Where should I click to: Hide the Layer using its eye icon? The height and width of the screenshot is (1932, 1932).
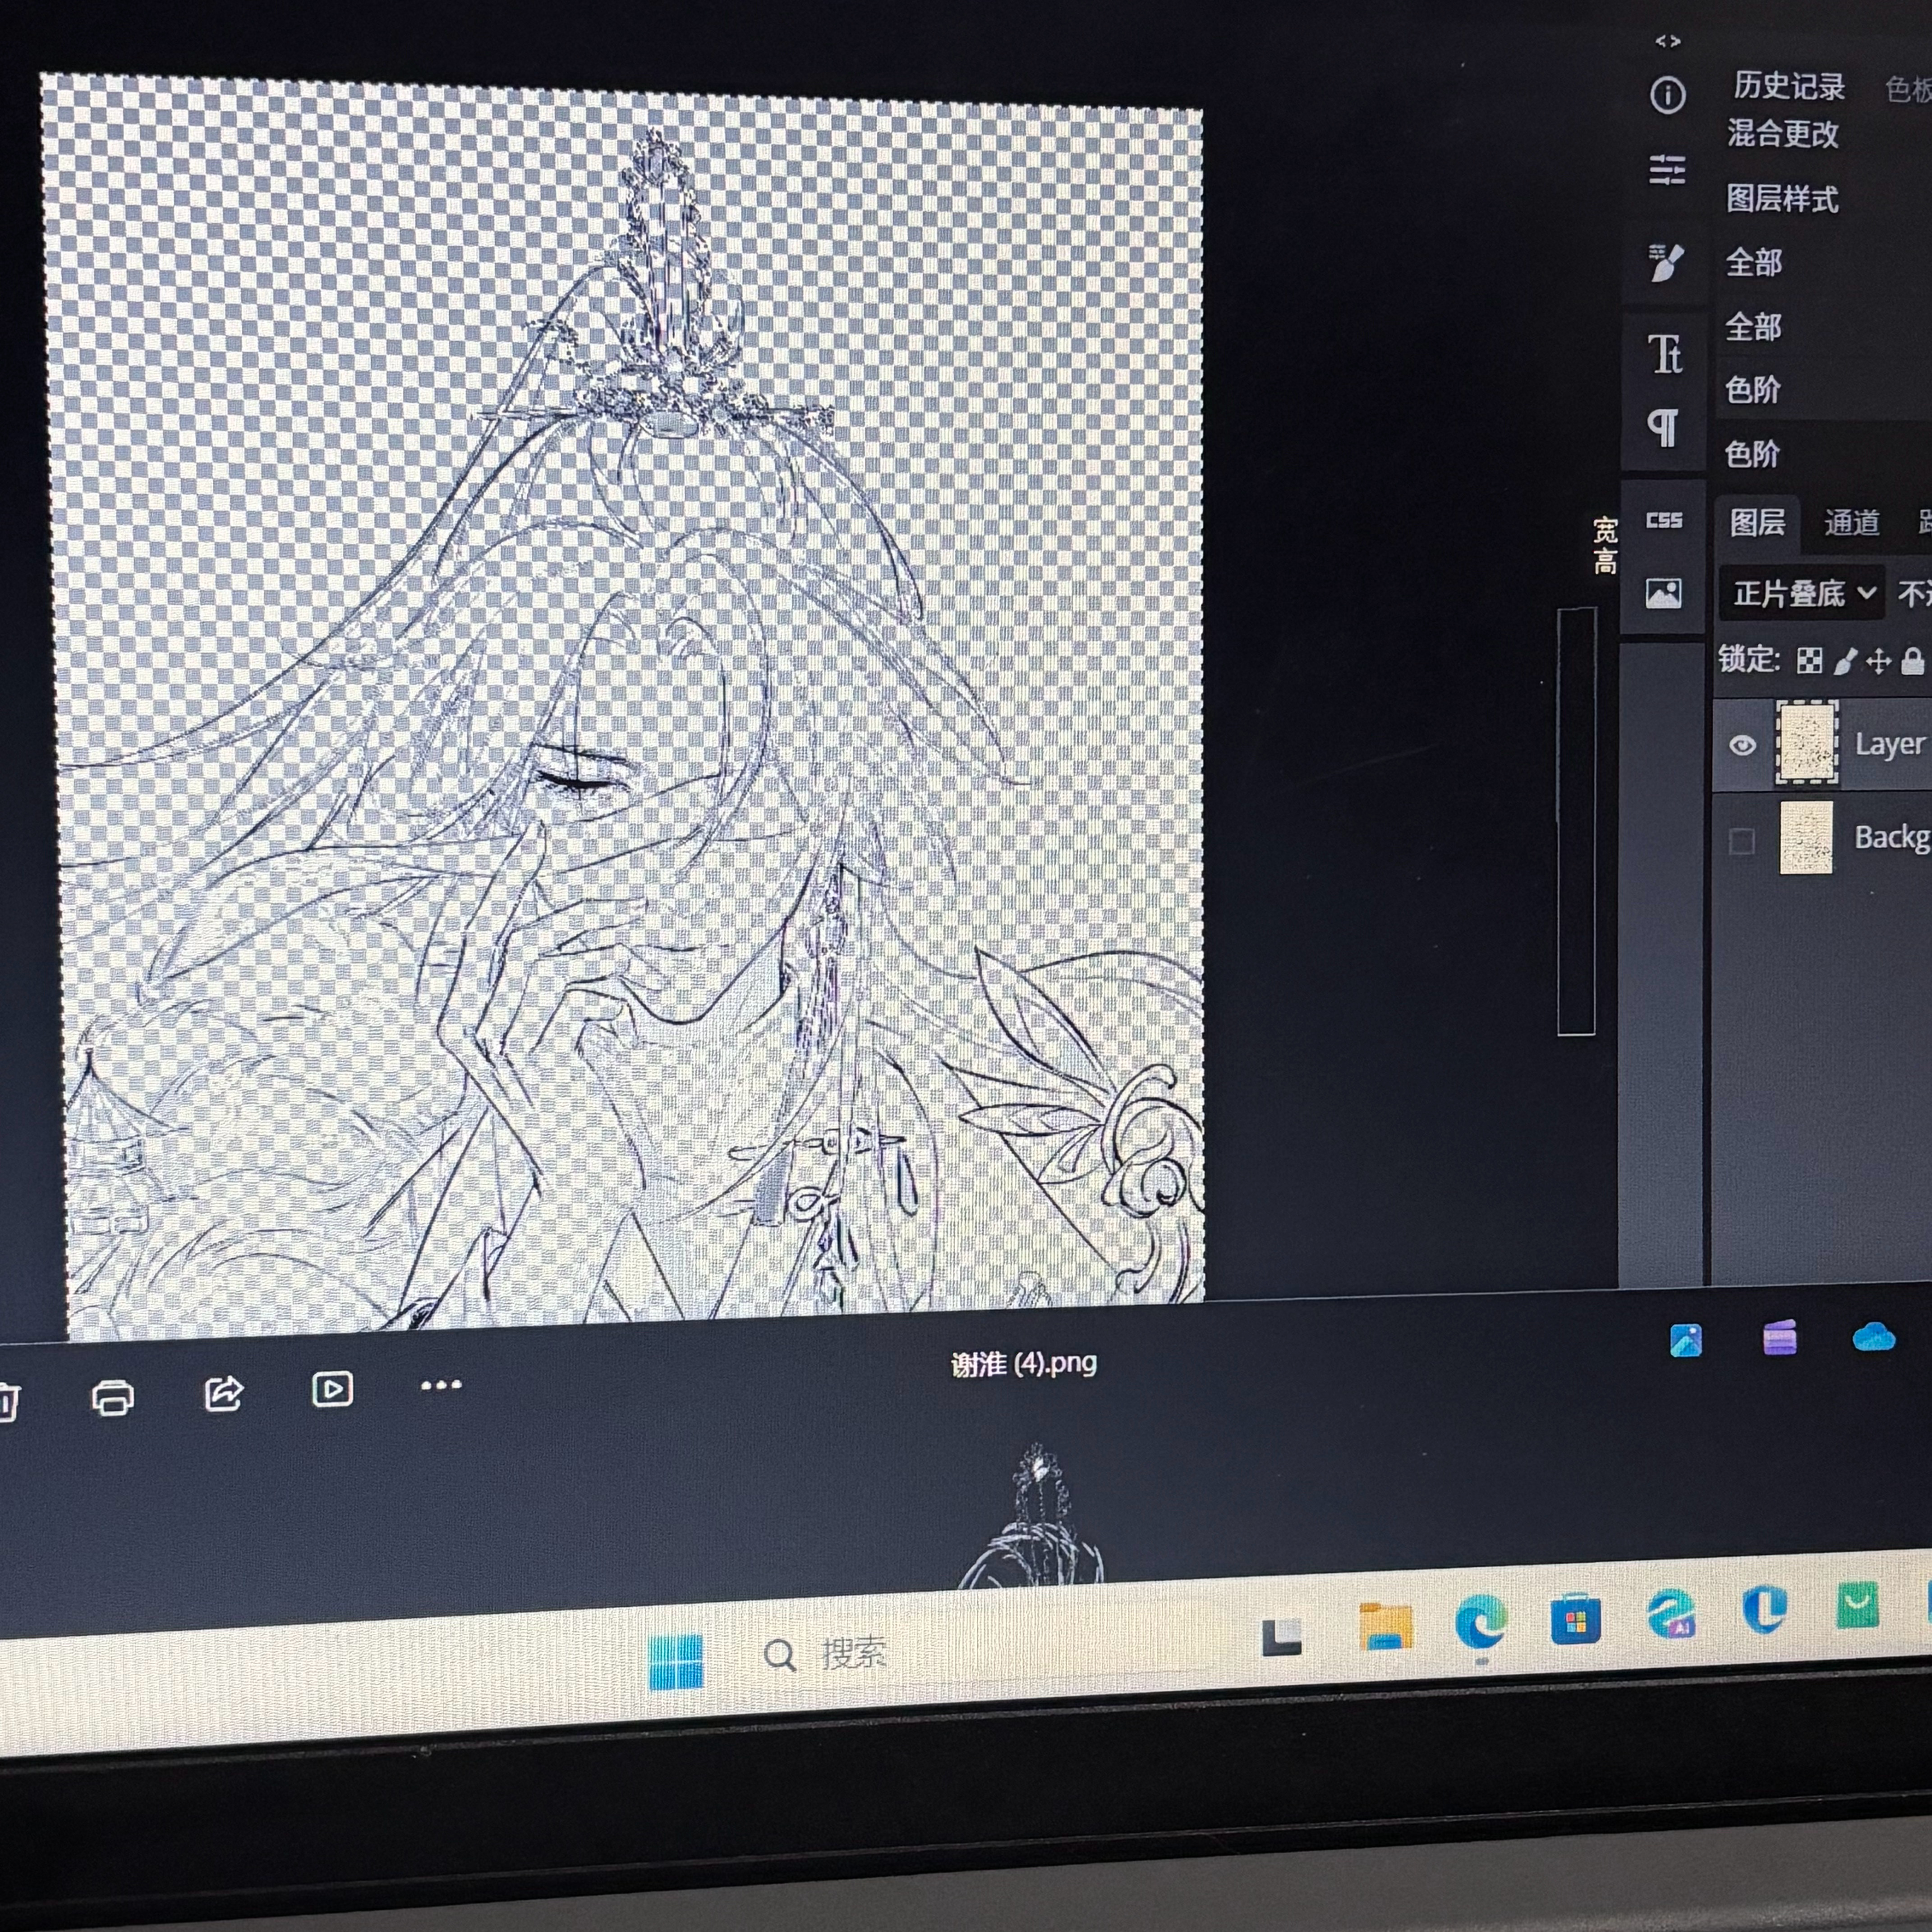coord(1742,746)
